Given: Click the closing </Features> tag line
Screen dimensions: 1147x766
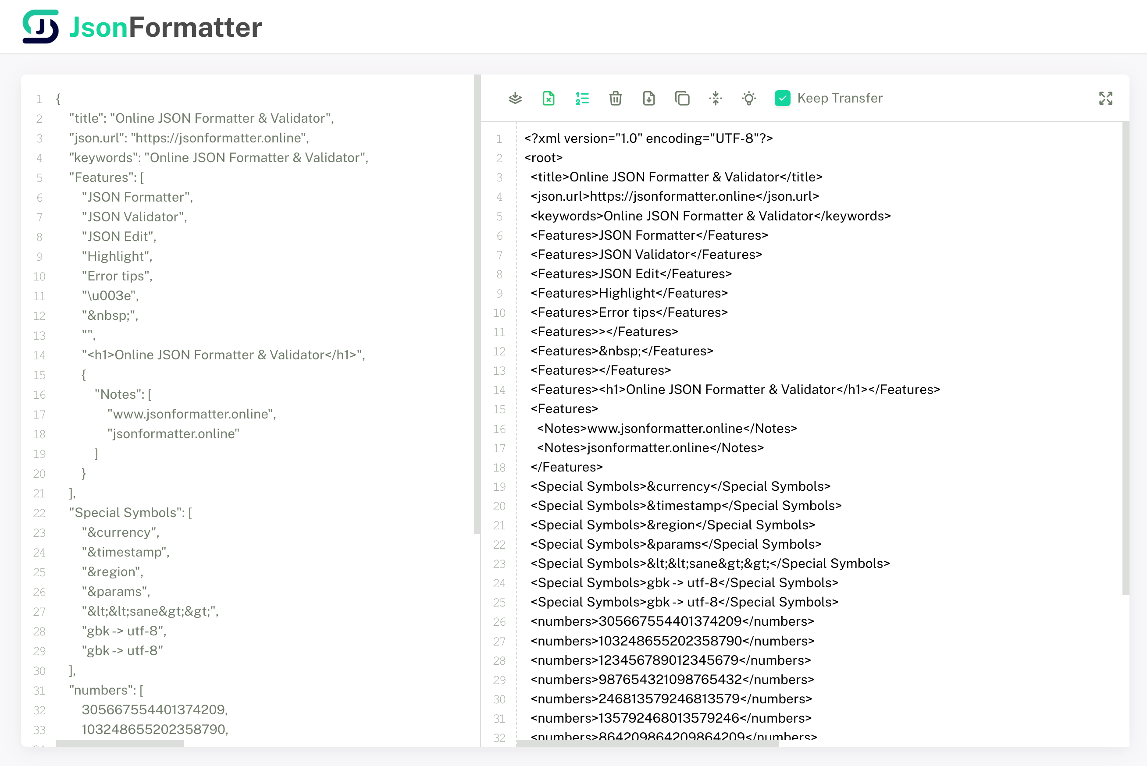Looking at the screenshot, I should 567,468.
